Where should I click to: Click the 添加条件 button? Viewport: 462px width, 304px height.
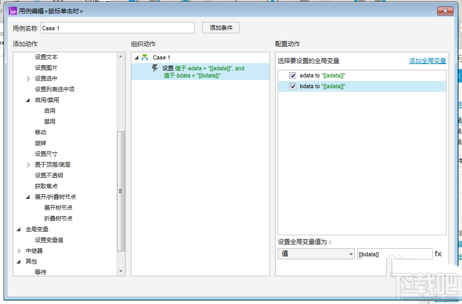[221, 28]
